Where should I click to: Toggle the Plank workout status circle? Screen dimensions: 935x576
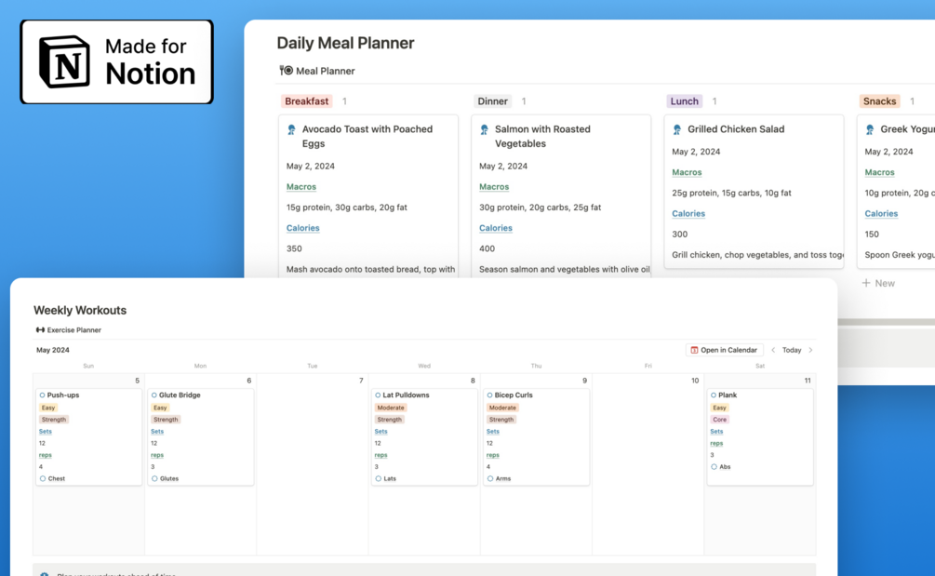(714, 395)
